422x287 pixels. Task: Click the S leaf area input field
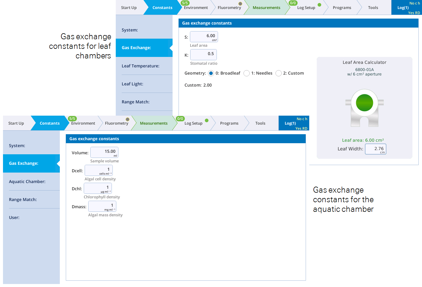[204, 37]
